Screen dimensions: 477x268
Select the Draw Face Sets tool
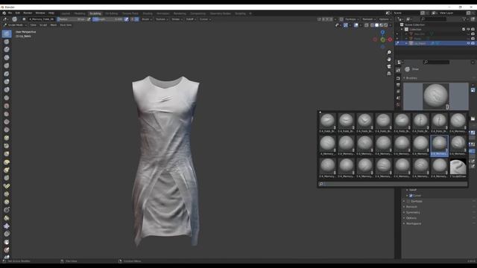7,250
